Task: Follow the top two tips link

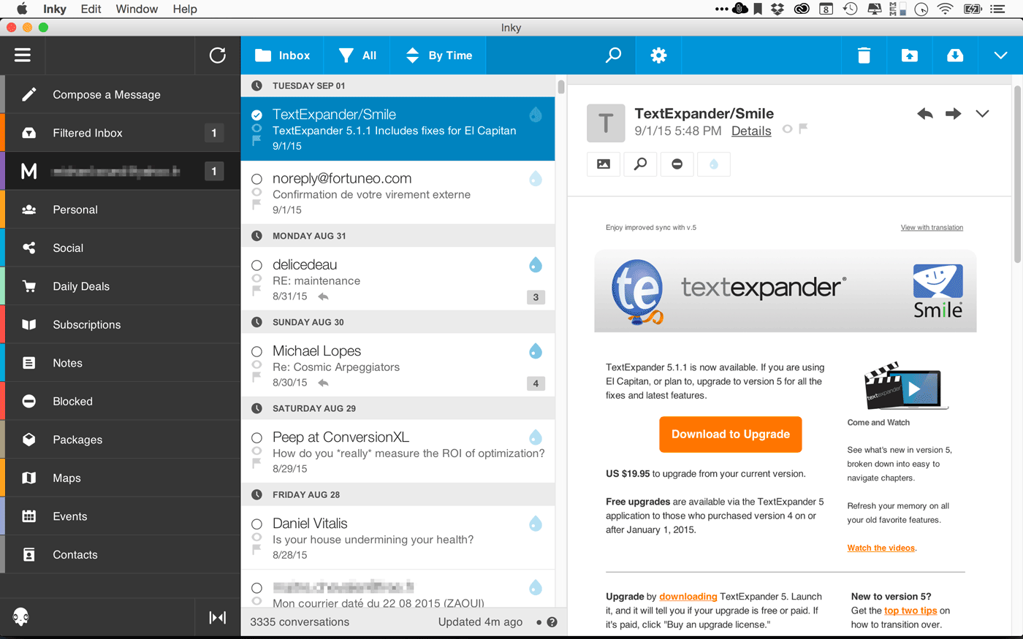Action: point(910,611)
